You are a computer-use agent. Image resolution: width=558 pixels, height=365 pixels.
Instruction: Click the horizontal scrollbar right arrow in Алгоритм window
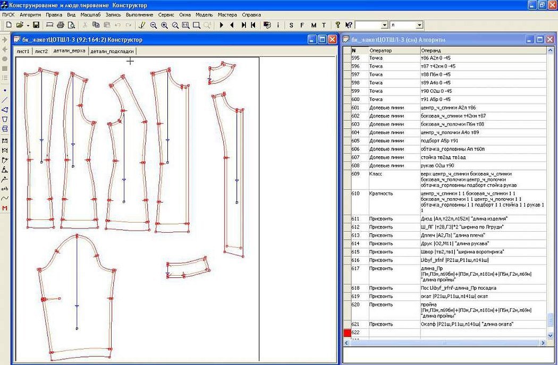coord(543,343)
